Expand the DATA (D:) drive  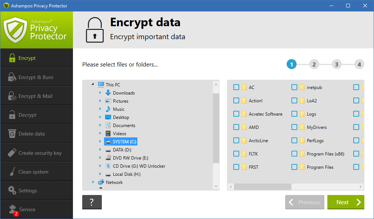100,150
